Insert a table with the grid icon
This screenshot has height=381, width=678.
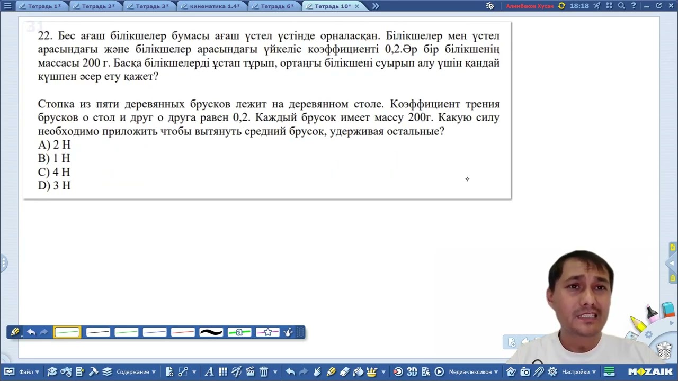[x=223, y=372]
